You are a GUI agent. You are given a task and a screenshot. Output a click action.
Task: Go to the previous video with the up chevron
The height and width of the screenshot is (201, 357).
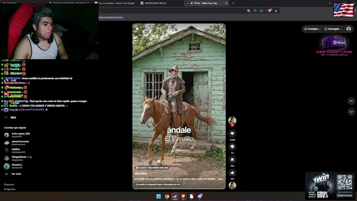click(x=351, y=101)
